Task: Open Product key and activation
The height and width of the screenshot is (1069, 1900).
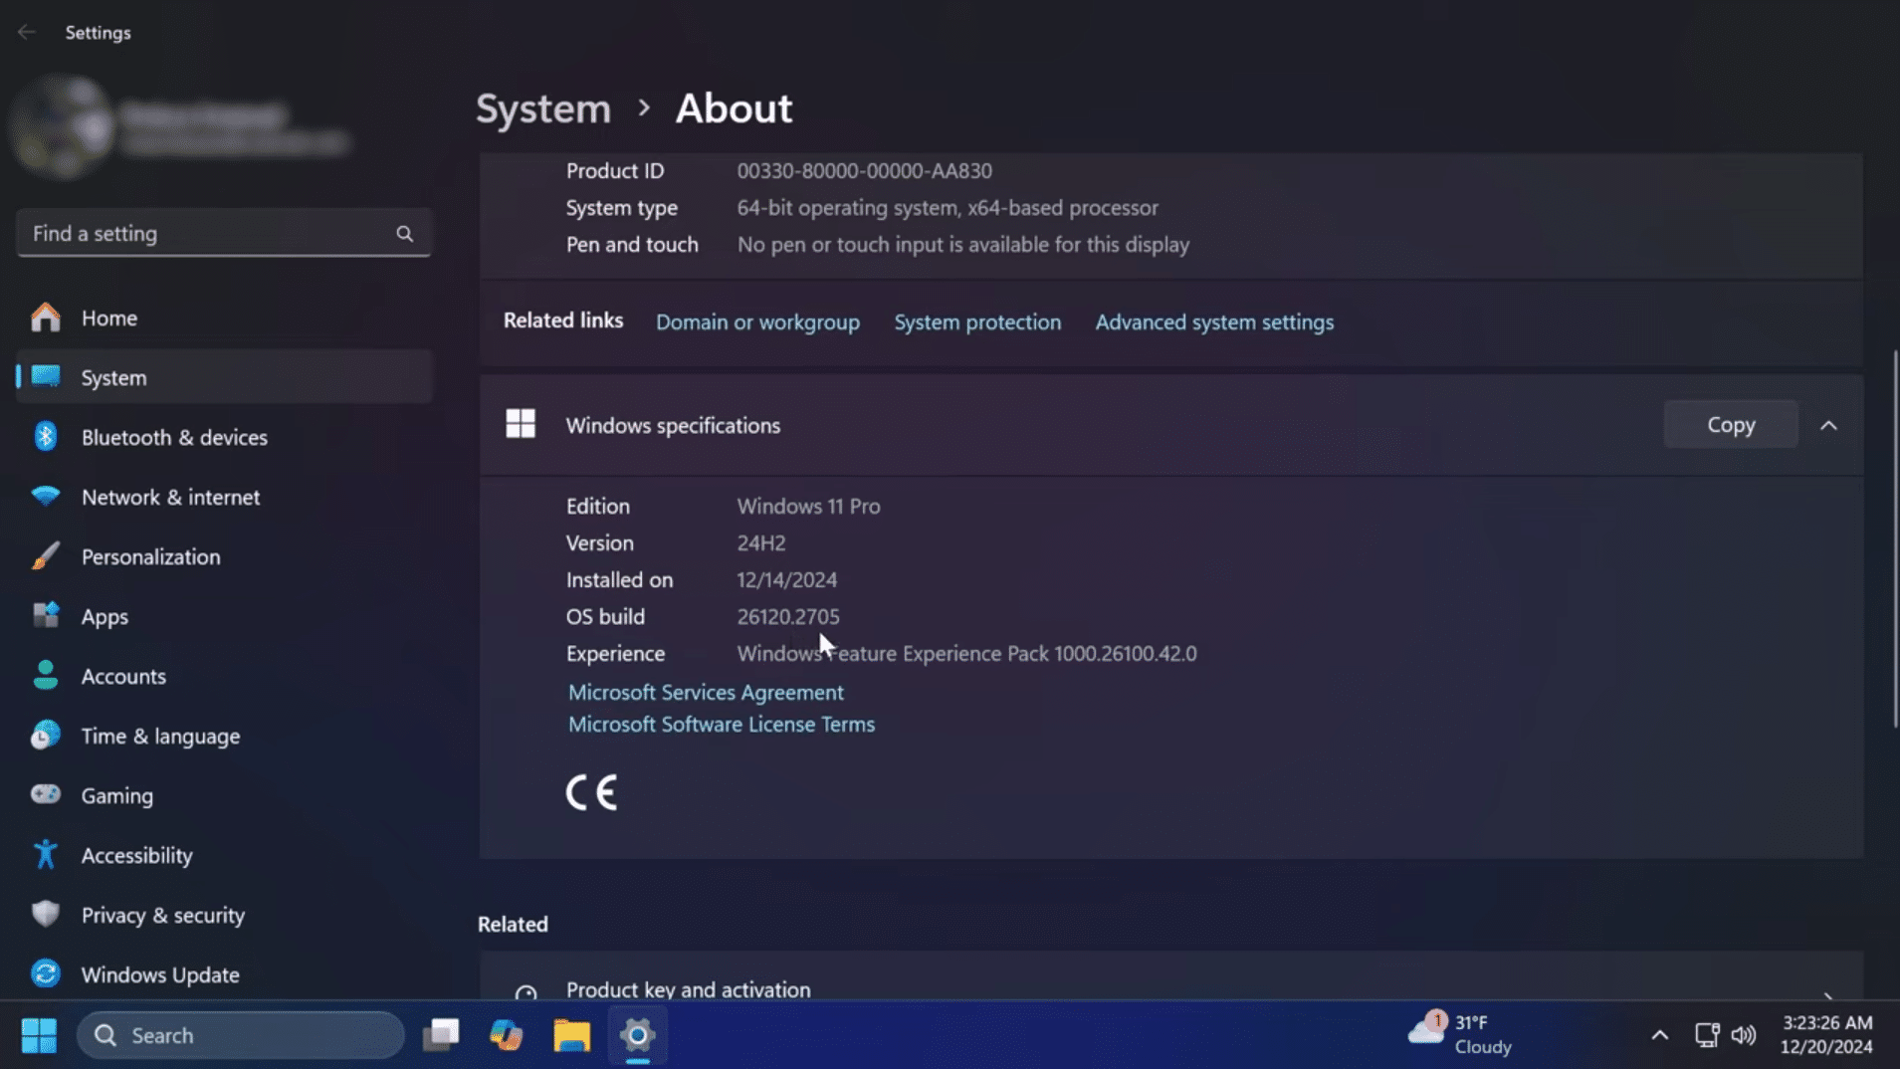Action: pos(1170,977)
